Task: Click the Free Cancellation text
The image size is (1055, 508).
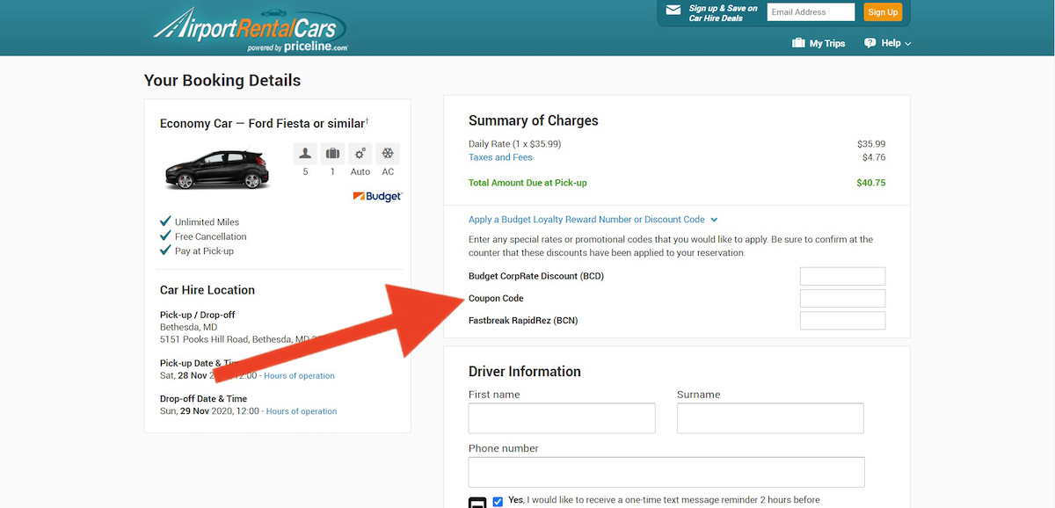Action: (211, 236)
